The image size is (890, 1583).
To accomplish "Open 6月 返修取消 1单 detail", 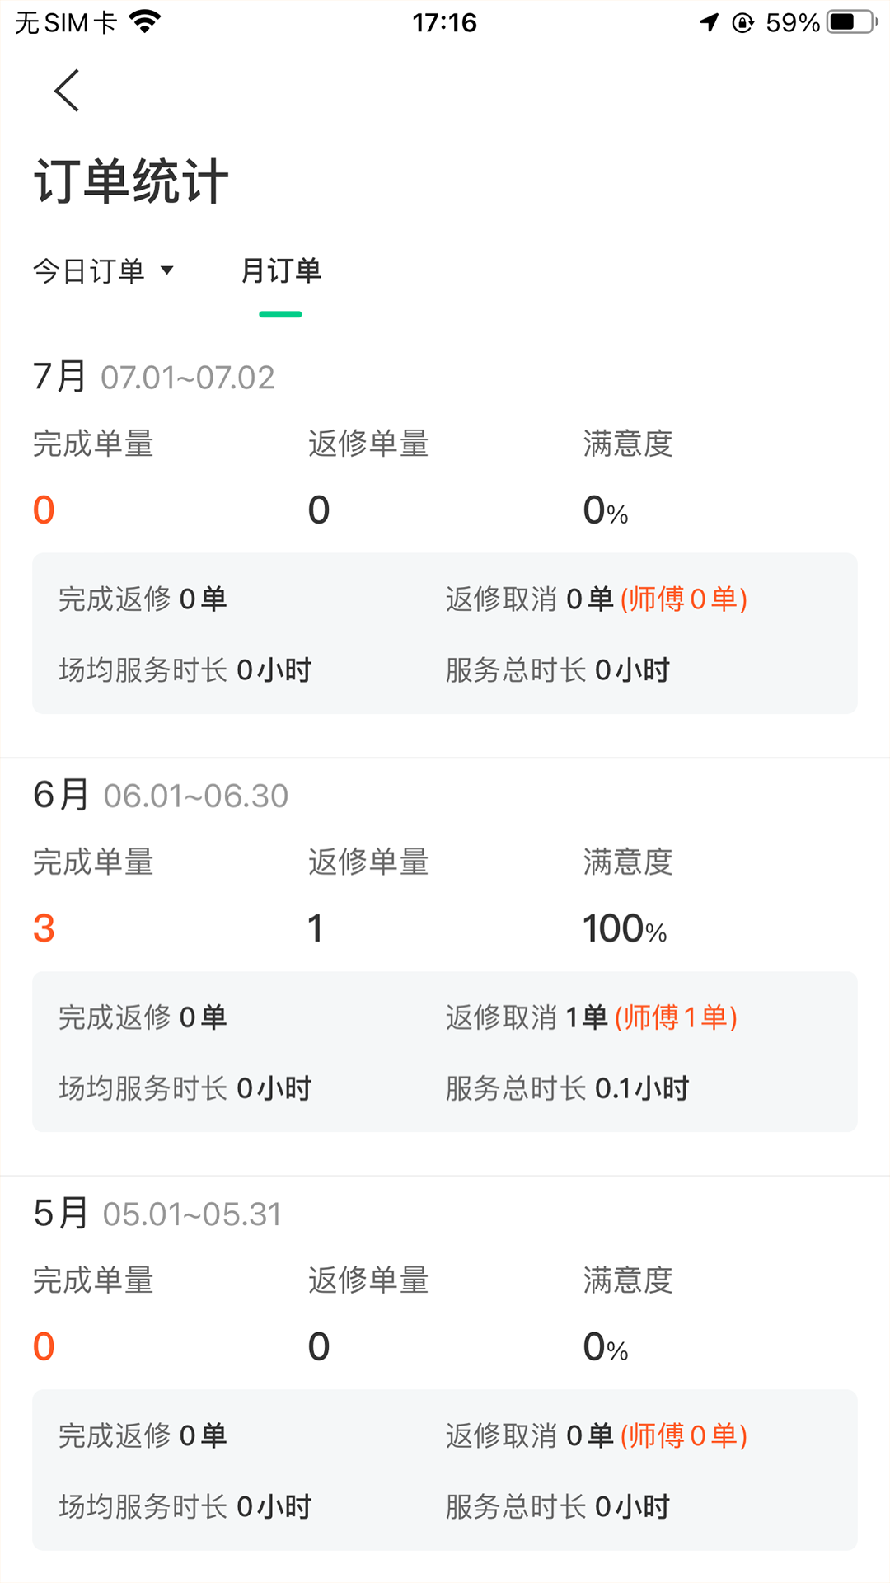I will click(527, 1017).
